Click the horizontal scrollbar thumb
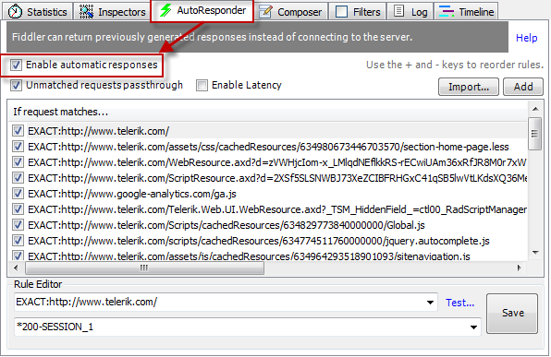The height and width of the screenshot is (357, 551). click(x=144, y=268)
